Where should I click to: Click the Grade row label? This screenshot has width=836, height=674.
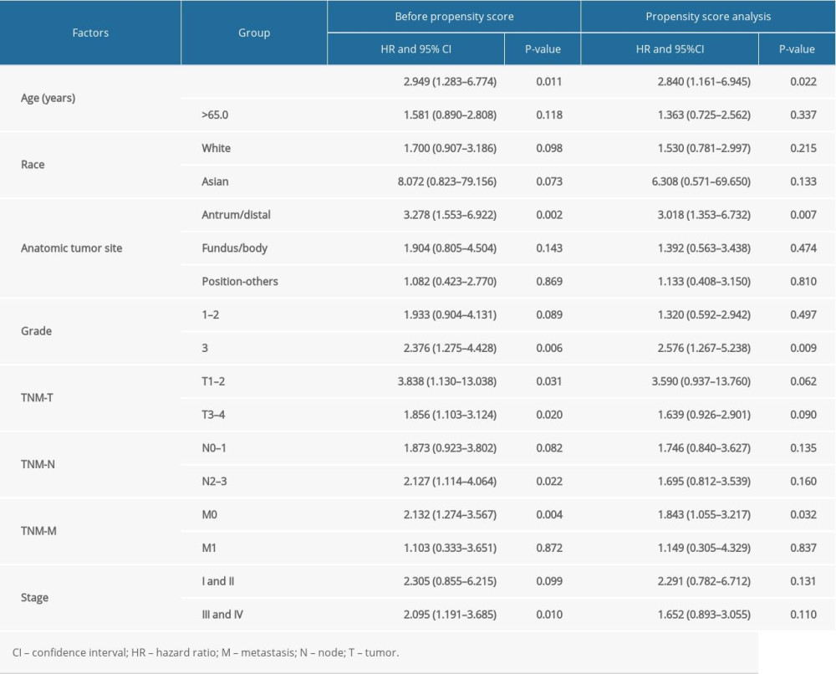[x=34, y=331]
